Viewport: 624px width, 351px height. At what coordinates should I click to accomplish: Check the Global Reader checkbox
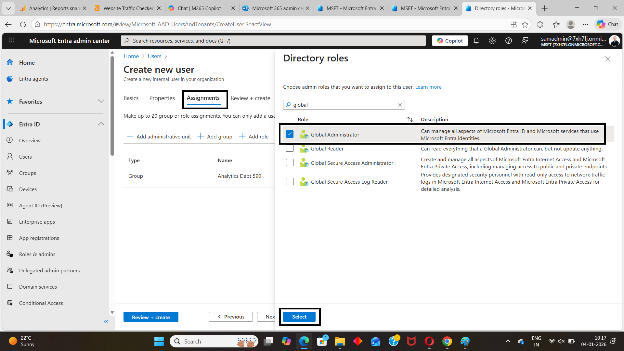(x=290, y=149)
